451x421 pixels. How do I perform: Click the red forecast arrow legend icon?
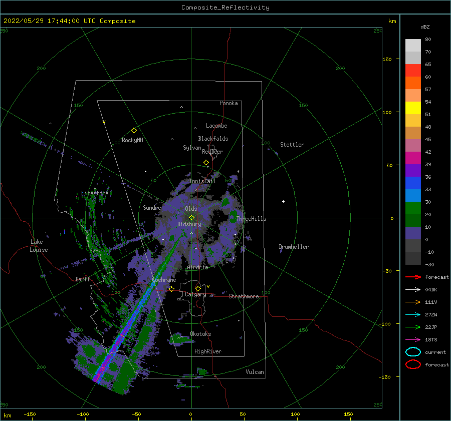[x=413, y=277]
